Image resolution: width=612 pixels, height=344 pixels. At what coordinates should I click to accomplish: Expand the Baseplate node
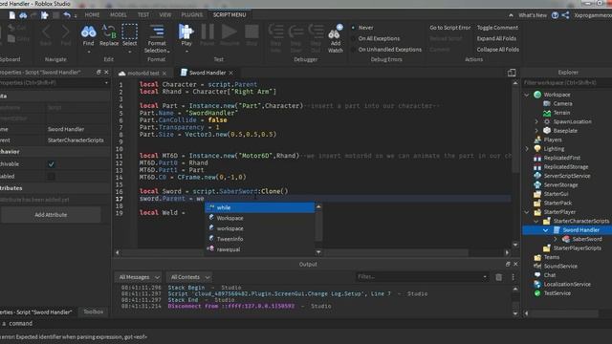(536, 131)
